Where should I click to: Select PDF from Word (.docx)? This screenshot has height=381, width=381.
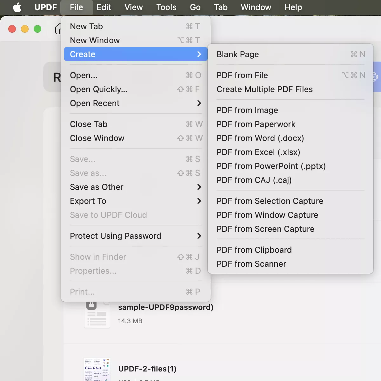(x=260, y=138)
